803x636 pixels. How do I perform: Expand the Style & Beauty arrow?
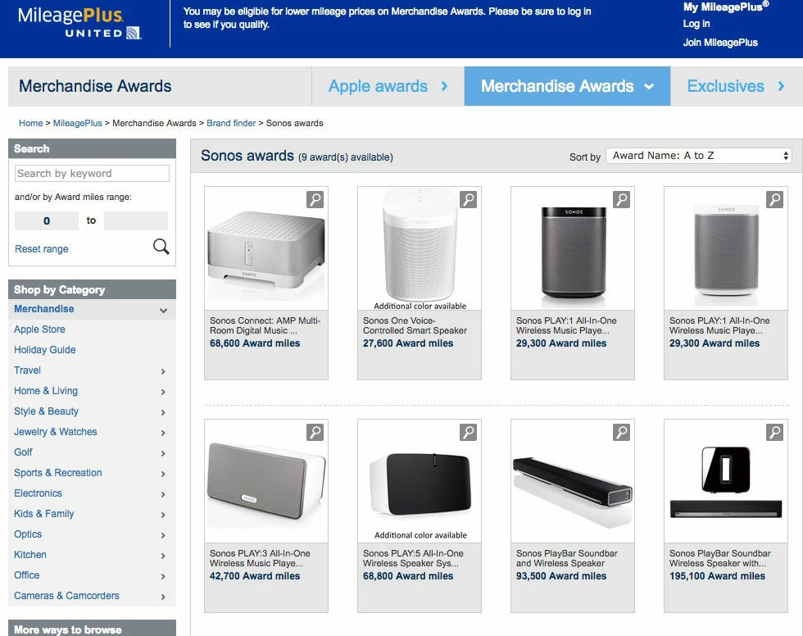coord(163,412)
